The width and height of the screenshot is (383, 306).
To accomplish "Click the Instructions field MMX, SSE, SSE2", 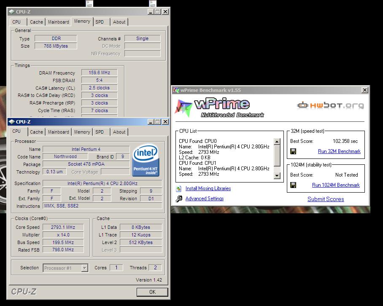I will 102,206.
